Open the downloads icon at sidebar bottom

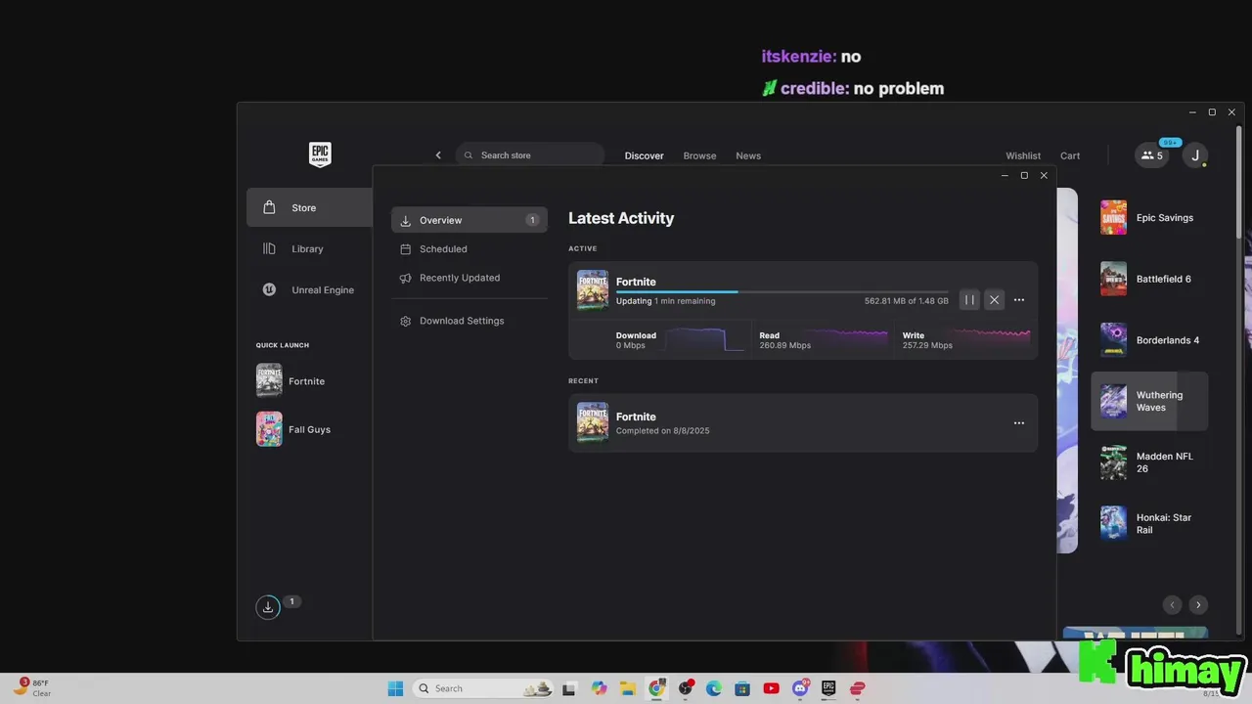268,607
